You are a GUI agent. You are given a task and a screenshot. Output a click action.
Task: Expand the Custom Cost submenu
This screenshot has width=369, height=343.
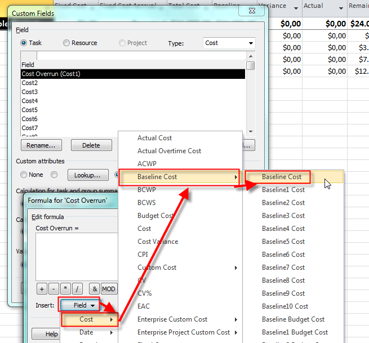157,268
